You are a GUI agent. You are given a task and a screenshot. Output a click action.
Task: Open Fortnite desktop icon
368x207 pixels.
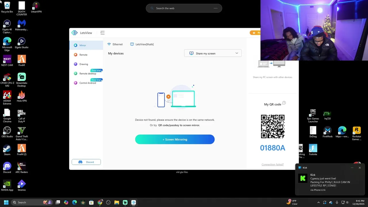313,150
